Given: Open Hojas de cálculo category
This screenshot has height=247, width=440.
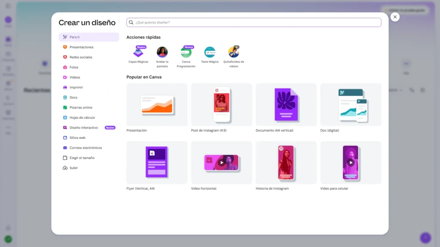Looking at the screenshot, I should point(89,117).
